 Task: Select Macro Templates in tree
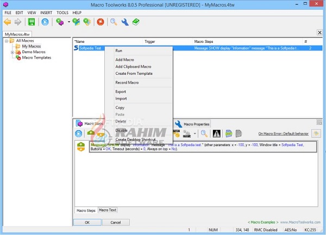[36, 58]
